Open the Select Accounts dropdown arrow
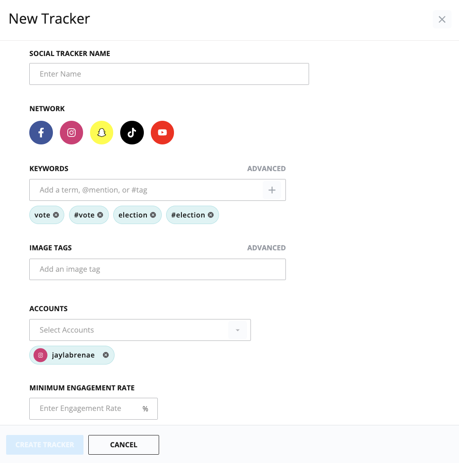Screen dimensions: 459x463 (x=237, y=330)
